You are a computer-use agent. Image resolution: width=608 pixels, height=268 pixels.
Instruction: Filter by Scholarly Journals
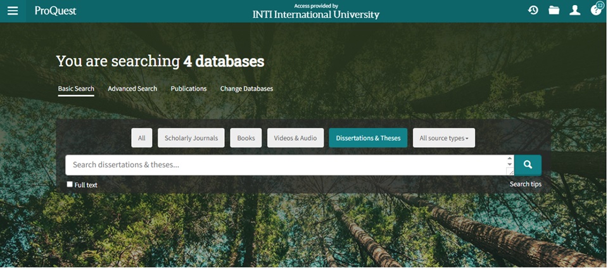(191, 138)
